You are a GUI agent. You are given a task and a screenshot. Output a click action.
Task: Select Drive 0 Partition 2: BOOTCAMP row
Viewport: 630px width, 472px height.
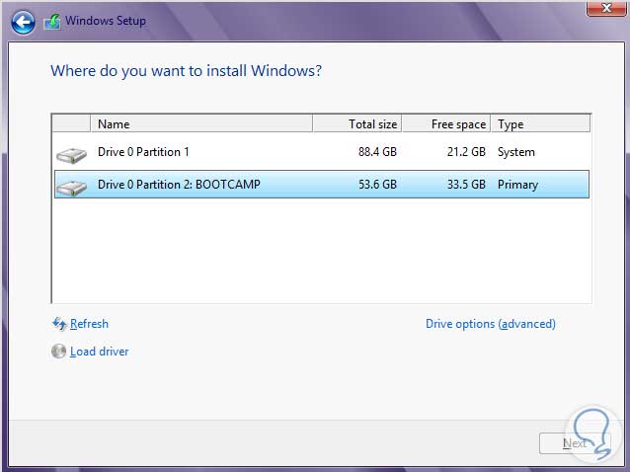tap(322, 185)
